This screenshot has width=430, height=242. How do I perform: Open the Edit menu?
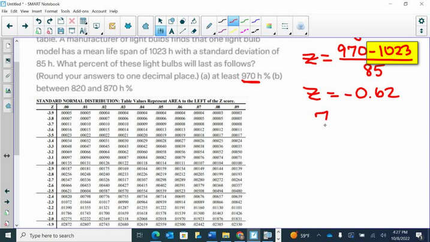tap(14, 11)
